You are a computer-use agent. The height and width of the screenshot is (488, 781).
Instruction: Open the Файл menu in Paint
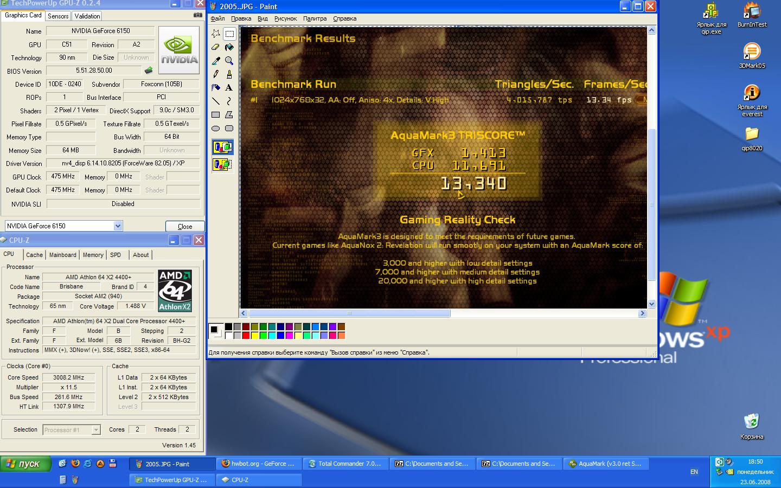click(217, 18)
